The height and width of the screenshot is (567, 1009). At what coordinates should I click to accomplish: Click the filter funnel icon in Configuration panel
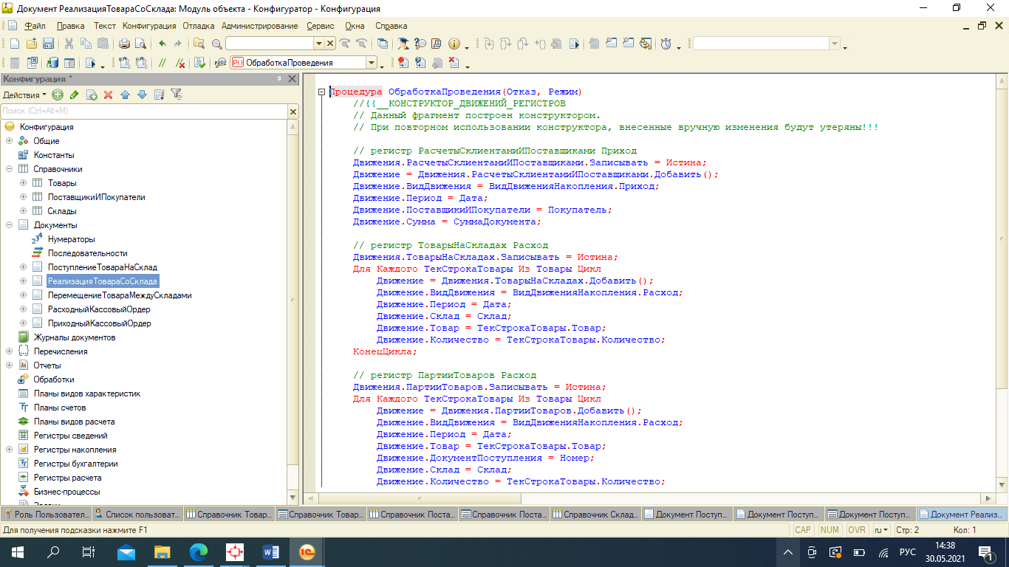click(x=176, y=94)
